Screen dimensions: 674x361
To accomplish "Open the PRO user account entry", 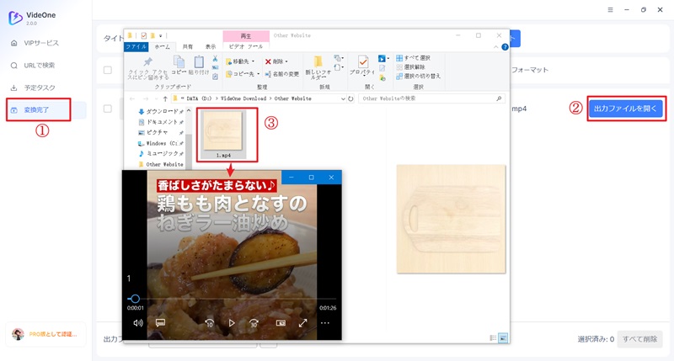I will (x=45, y=334).
